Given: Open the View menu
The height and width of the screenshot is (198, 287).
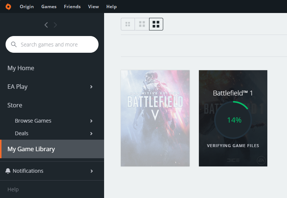Looking at the screenshot, I should 93,7.
